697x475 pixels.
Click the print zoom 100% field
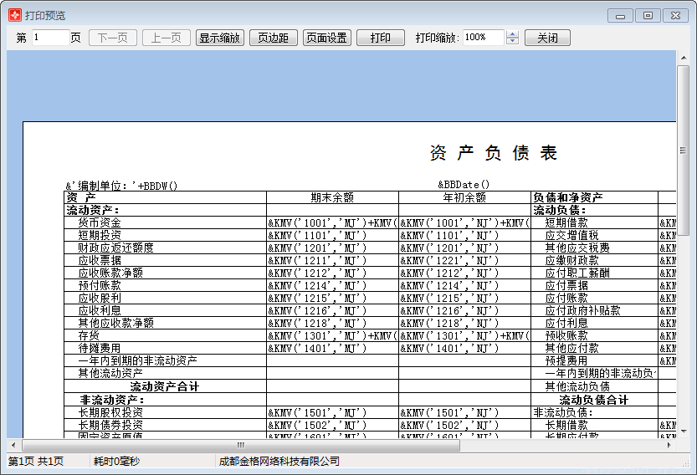point(483,38)
